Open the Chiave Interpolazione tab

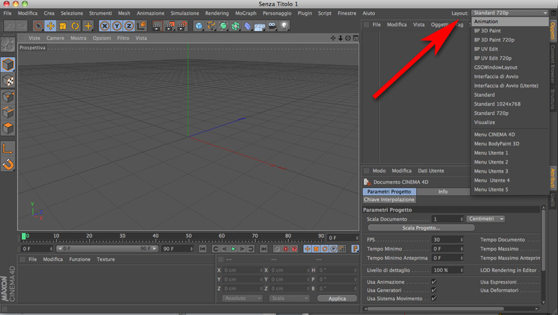coord(389,200)
